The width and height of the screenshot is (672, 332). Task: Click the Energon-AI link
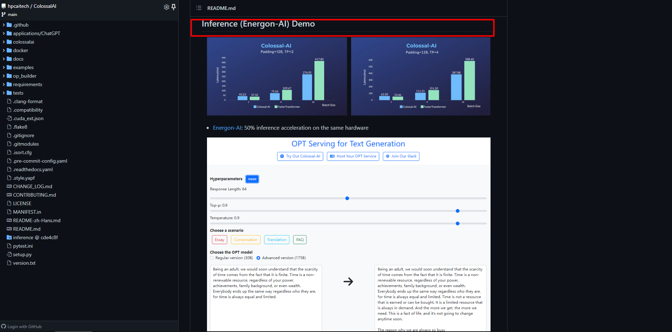227,128
